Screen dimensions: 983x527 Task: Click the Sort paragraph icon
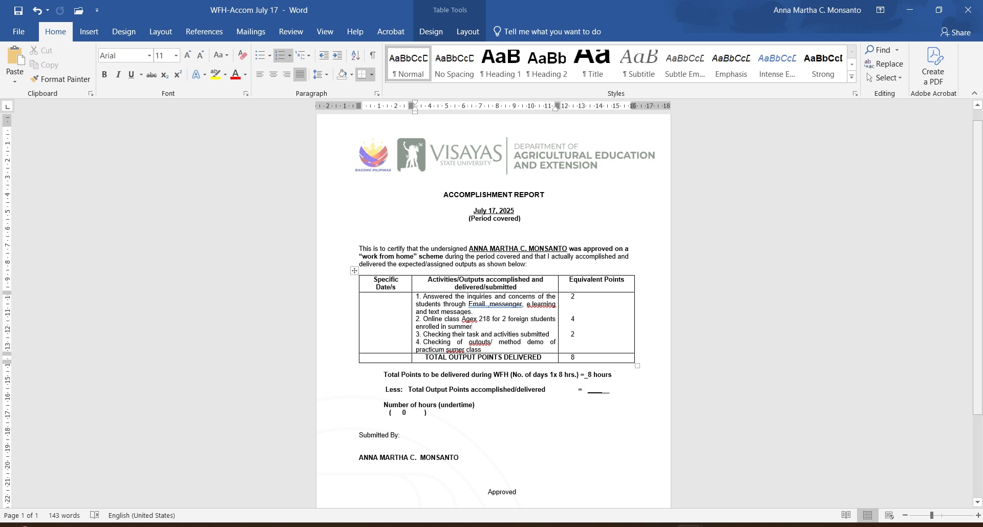[355, 55]
